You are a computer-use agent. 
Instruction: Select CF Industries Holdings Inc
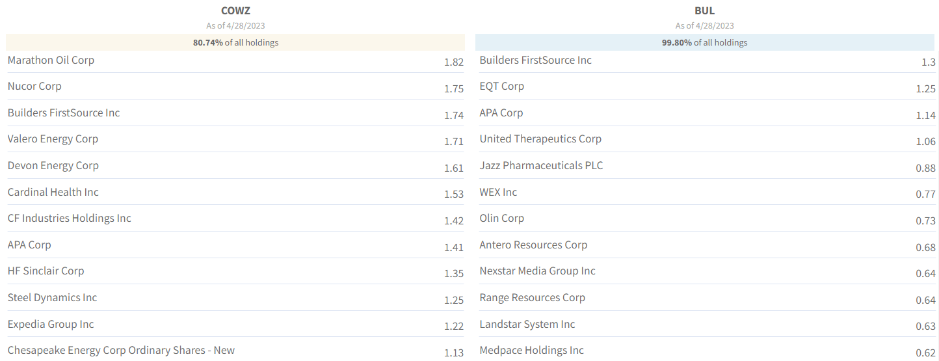tap(70, 218)
